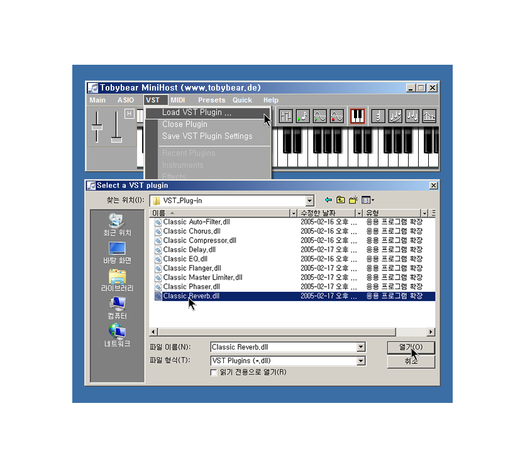Select Classic Master Limiter.dll file

click(202, 278)
